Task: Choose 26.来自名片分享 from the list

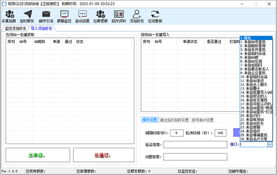Action: 256,139
